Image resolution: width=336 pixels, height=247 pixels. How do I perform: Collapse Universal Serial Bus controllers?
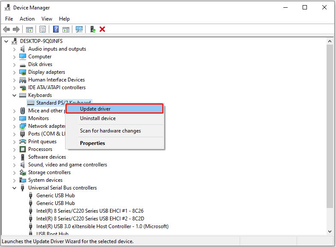click(15, 188)
